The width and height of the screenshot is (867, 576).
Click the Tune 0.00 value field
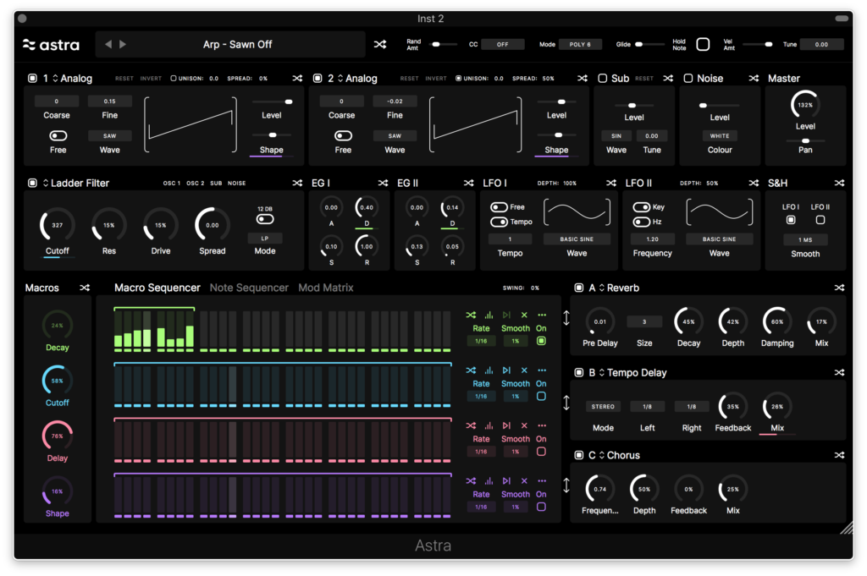pyautogui.click(x=821, y=44)
